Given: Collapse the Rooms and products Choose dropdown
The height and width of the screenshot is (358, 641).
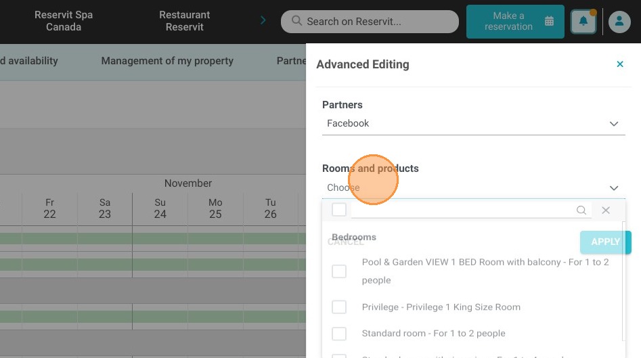Looking at the screenshot, I should (x=473, y=187).
